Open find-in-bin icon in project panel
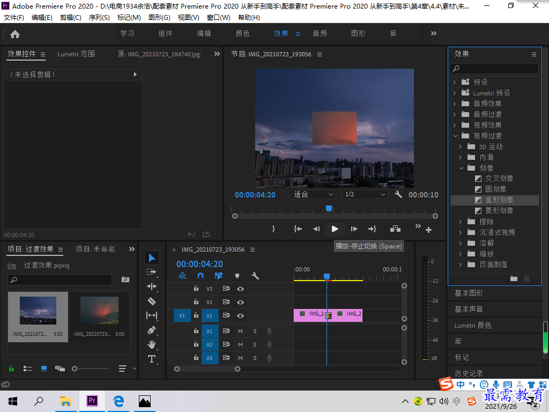 click(x=125, y=279)
